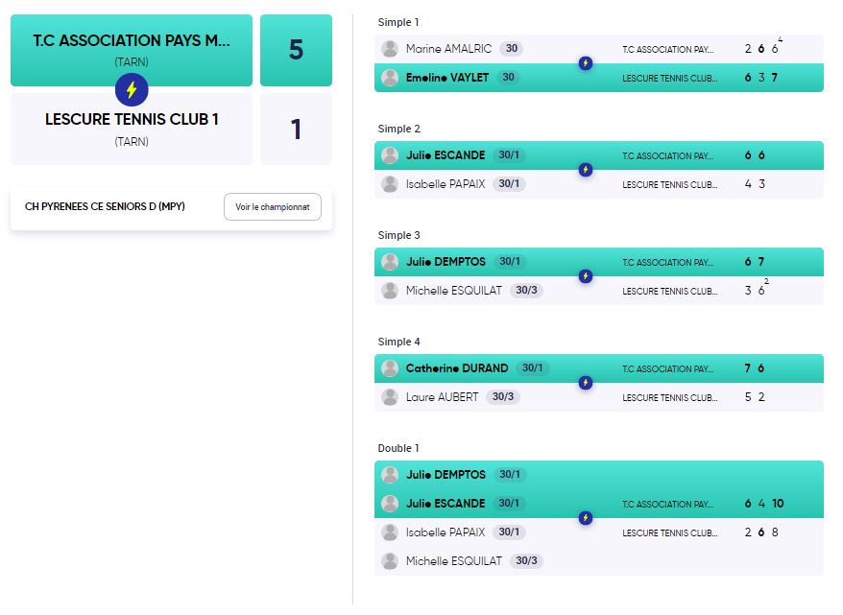This screenshot has width=843, height=615.
Task: Click the lightning bolt icon in Simple 3
Action: click(x=586, y=276)
